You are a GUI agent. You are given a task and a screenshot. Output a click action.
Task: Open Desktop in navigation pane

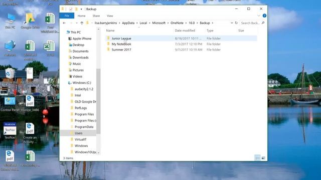click(x=78, y=45)
